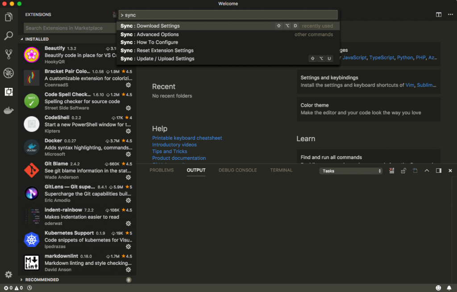Screen dimensions: 457x292
Task: Expand the Recommended extensions section
Action: pyautogui.click(x=42, y=279)
